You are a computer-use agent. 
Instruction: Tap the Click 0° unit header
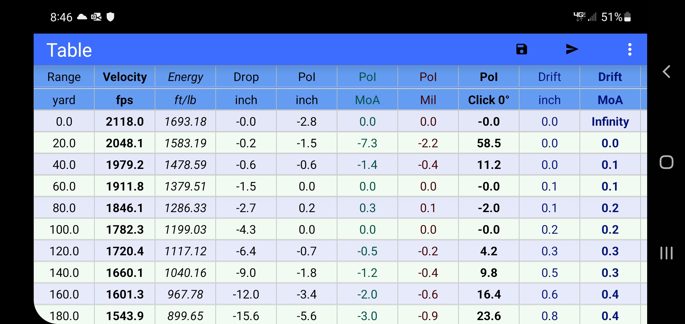coord(489,100)
